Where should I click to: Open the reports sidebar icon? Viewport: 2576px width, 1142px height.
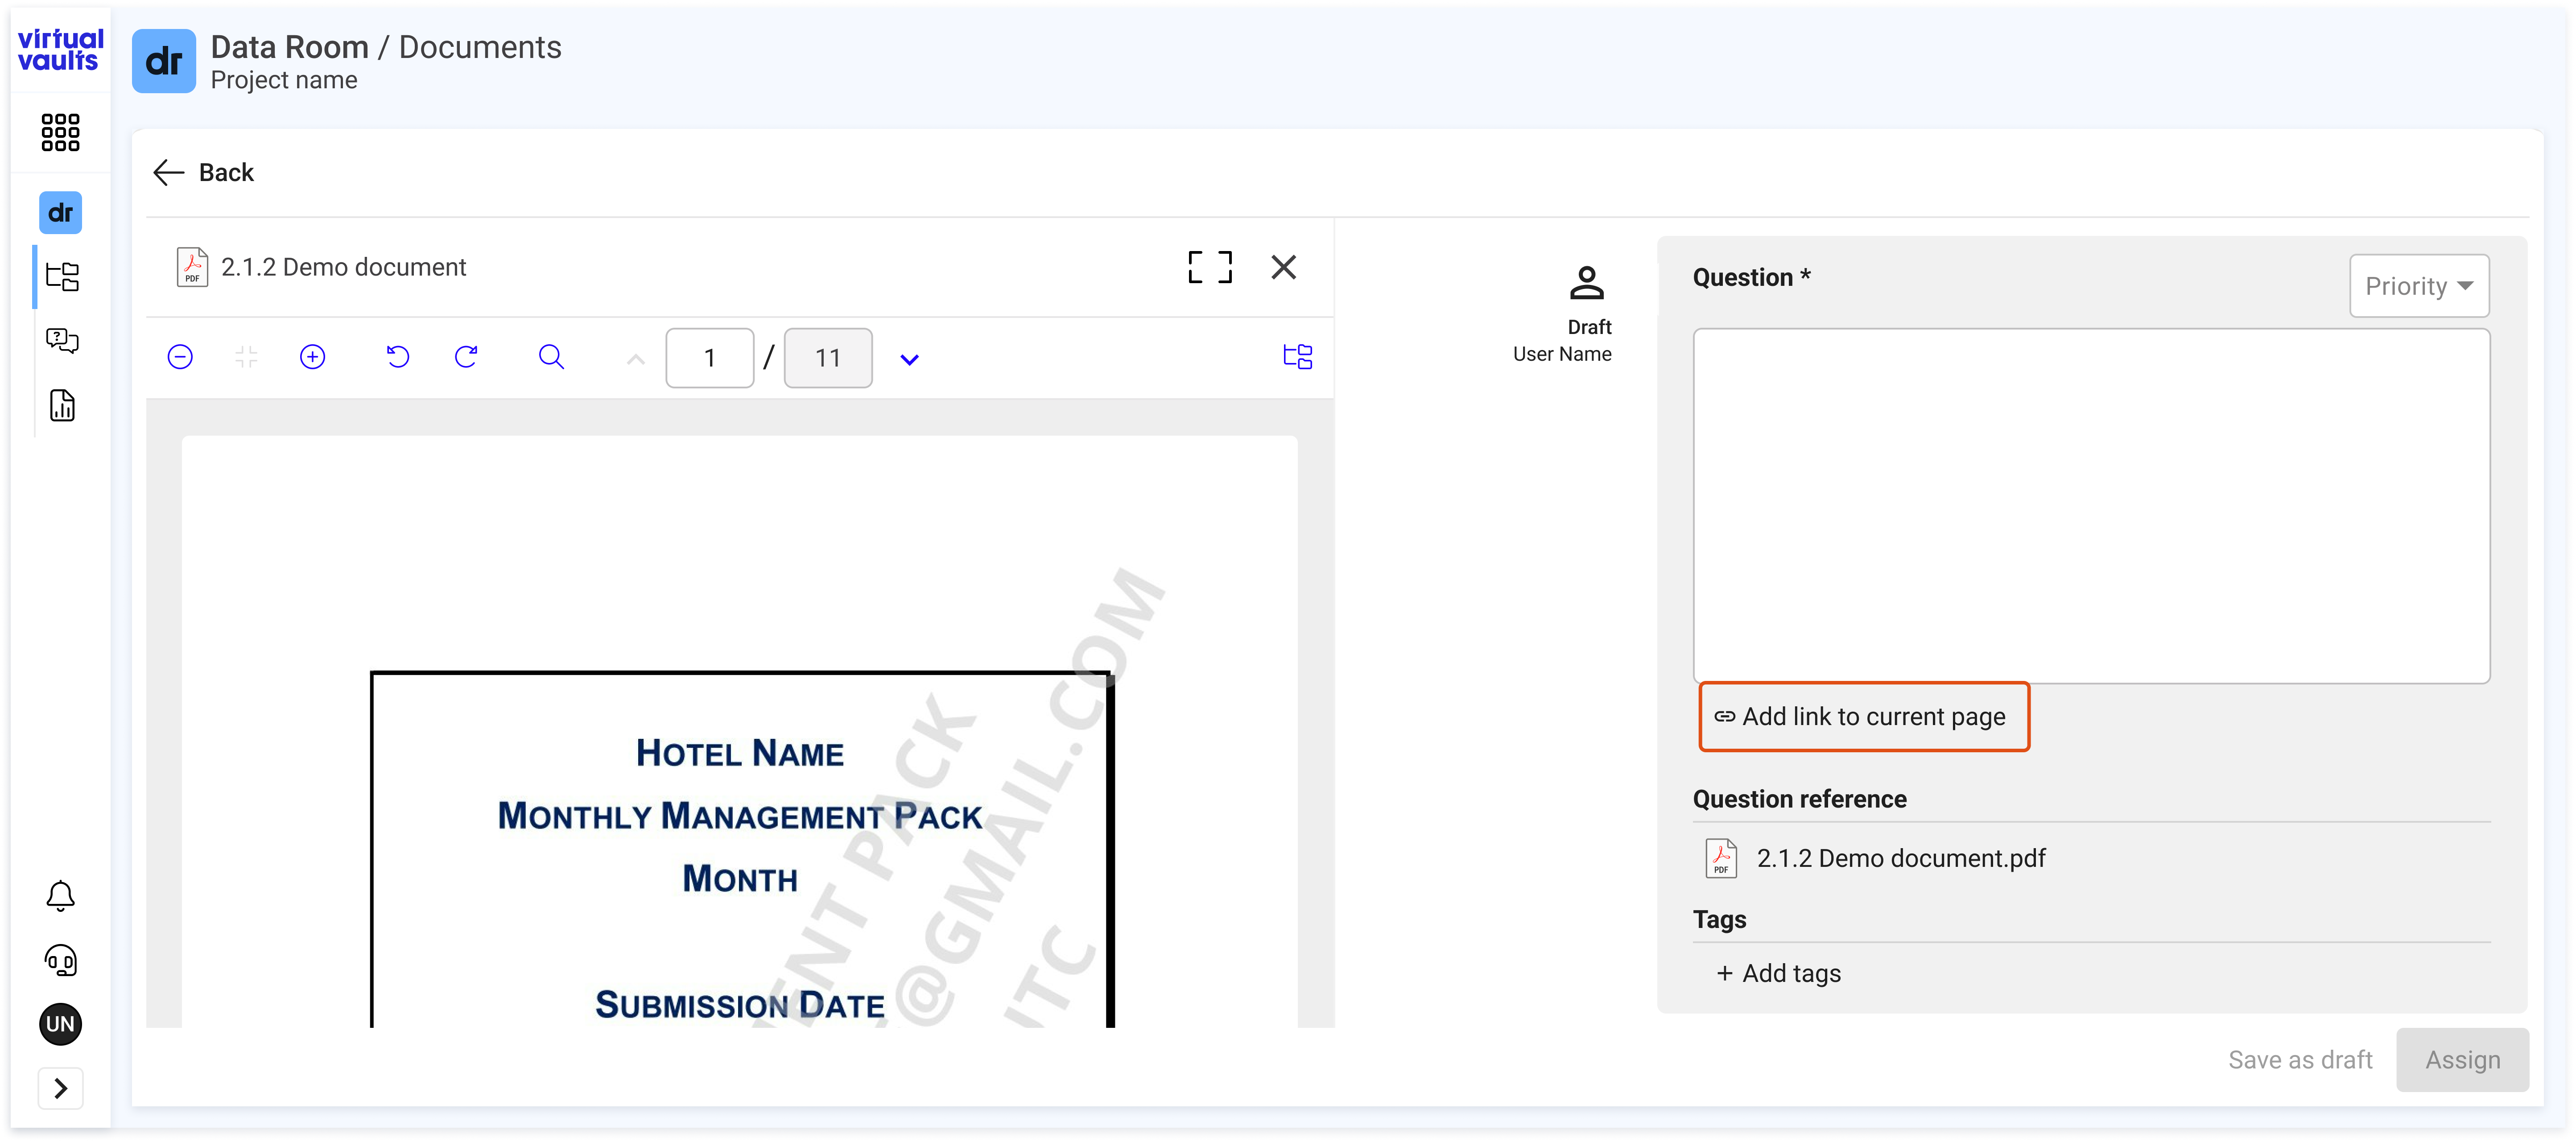click(x=62, y=406)
